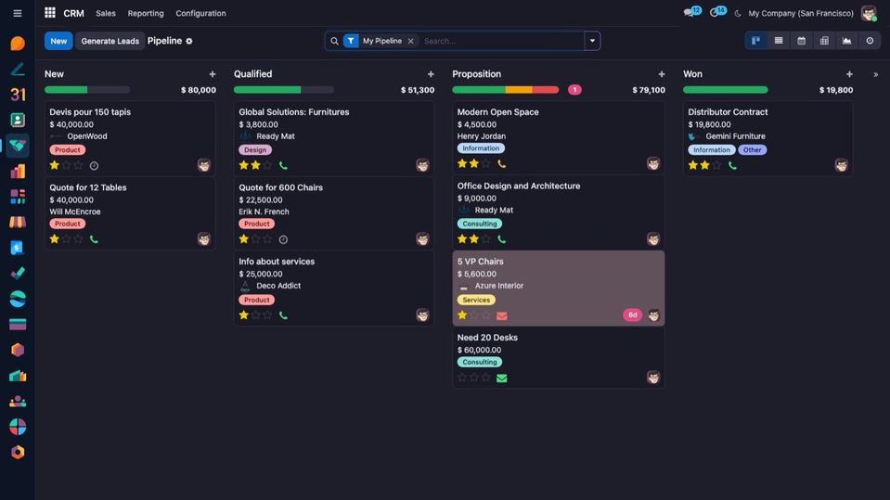Switch to Graph view
Viewport: 890px width, 500px height.
[847, 41]
